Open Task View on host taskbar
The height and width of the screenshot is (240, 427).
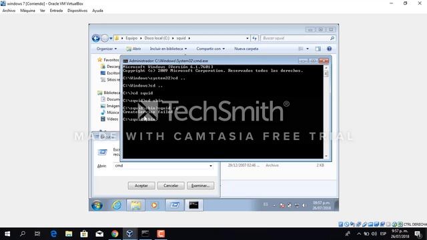pos(37,234)
